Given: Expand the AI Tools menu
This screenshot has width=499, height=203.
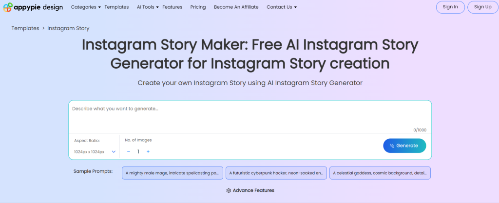Looking at the screenshot, I should coord(147,7).
